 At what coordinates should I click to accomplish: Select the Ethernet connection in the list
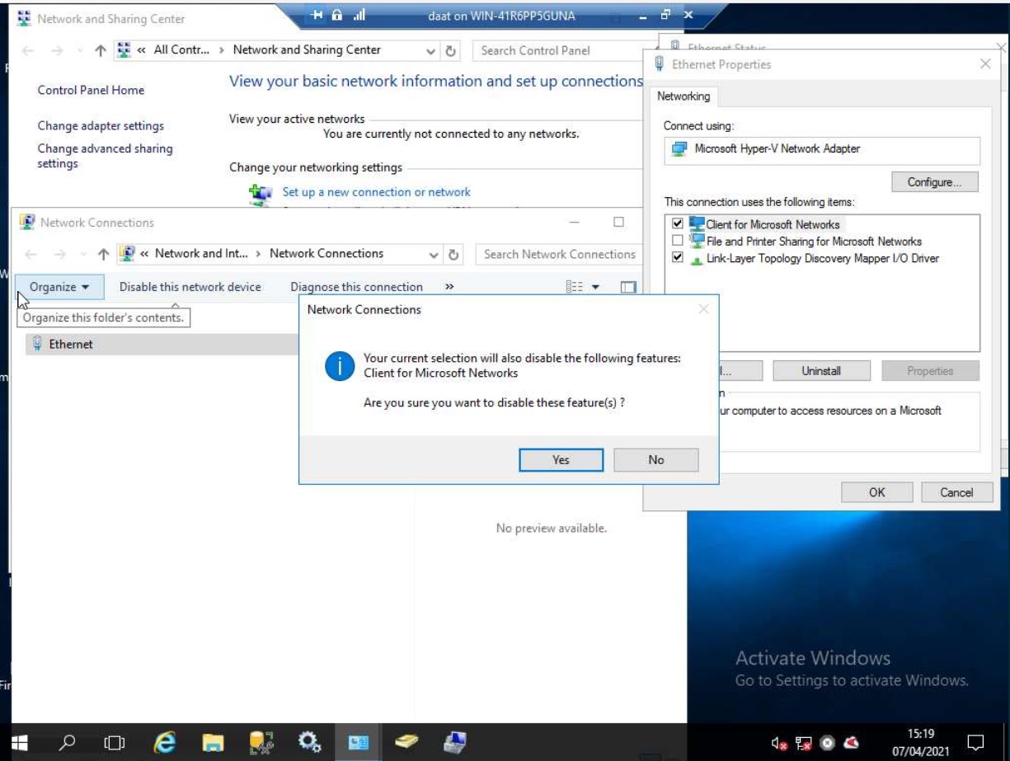coord(70,344)
